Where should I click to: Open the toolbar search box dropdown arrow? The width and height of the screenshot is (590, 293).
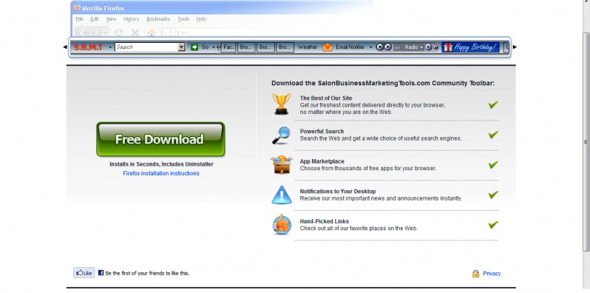click(182, 47)
